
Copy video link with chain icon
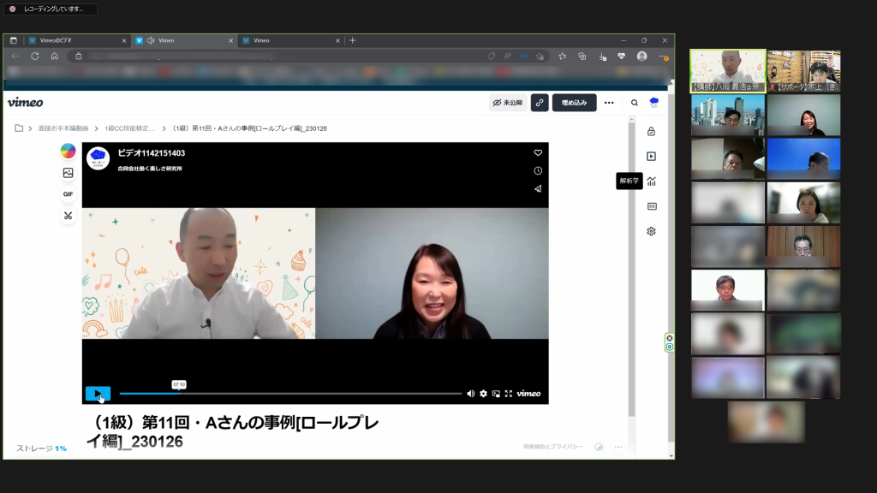click(x=540, y=103)
